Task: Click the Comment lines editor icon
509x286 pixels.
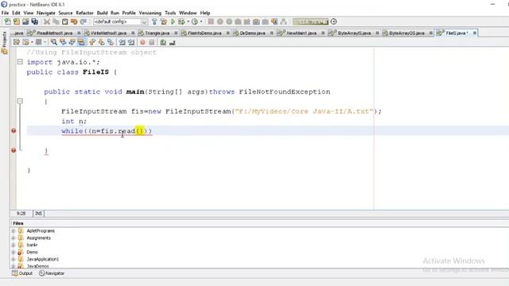Action: [x=163, y=42]
